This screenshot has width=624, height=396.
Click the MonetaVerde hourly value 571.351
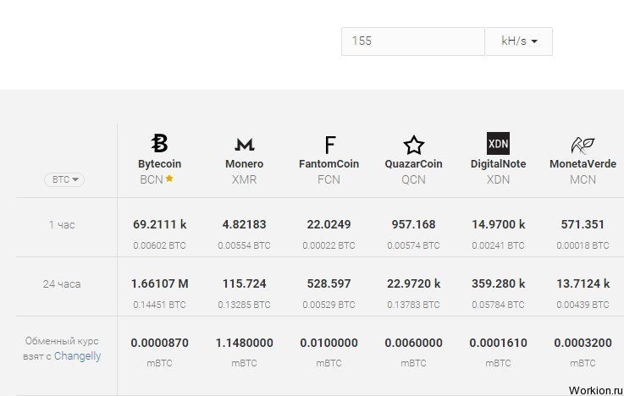coord(583,224)
